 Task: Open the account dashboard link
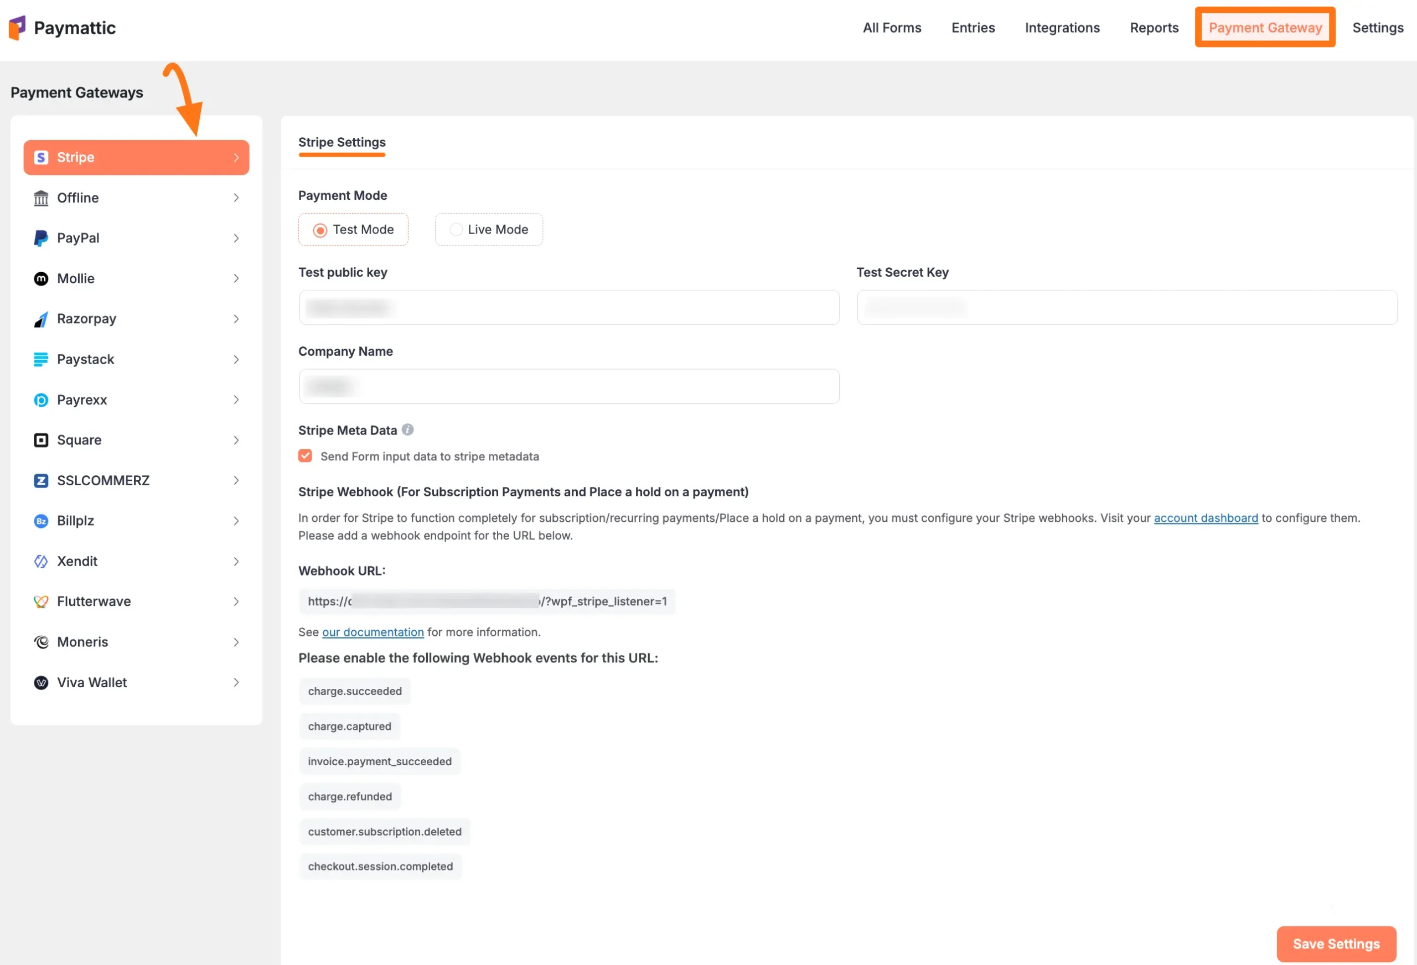pyautogui.click(x=1206, y=518)
